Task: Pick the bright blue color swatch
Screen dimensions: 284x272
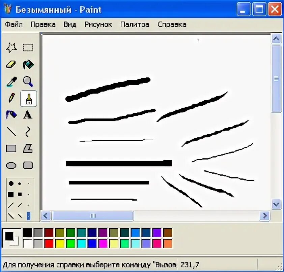Action: coord(92,244)
